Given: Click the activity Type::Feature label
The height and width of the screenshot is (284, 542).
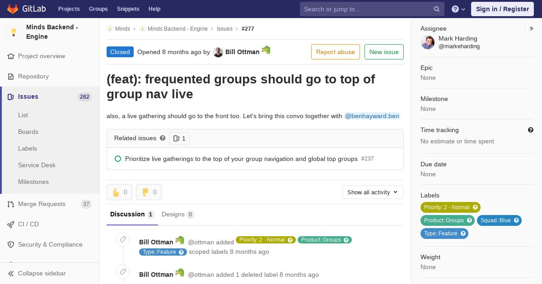Looking at the screenshot, I should click(x=163, y=252).
